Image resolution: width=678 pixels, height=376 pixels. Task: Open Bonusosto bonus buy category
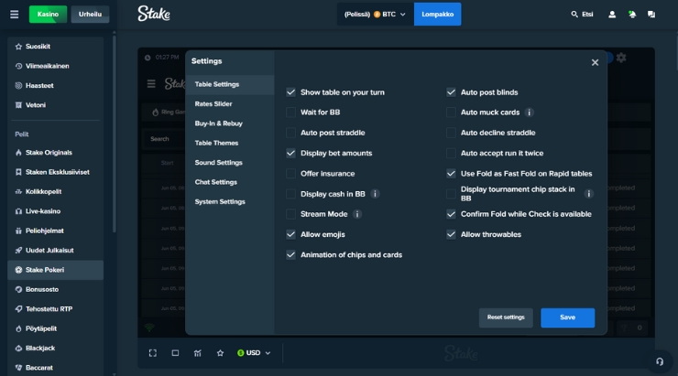55,289
